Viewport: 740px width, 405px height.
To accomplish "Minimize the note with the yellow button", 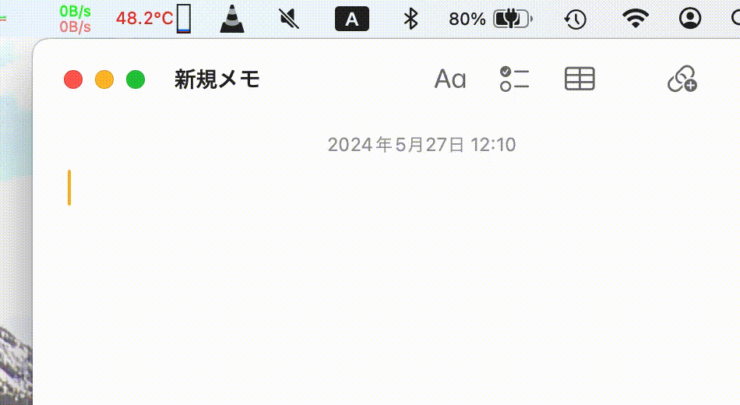I will 104,79.
